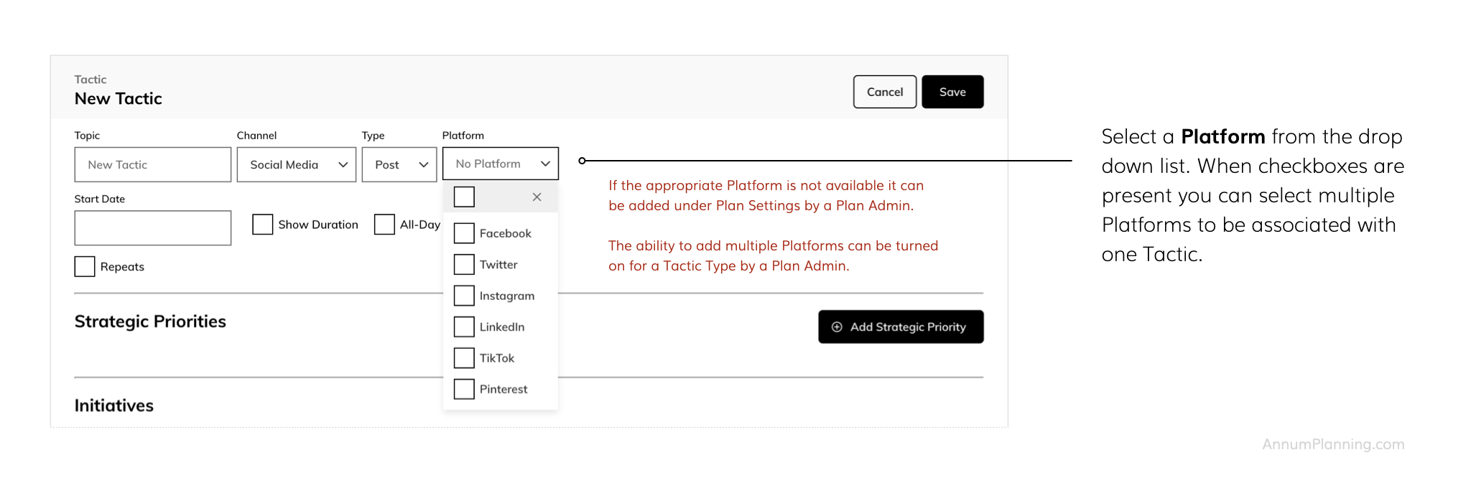Click Add Strategic Priority button
The width and height of the screenshot is (1471, 493).
point(901,327)
